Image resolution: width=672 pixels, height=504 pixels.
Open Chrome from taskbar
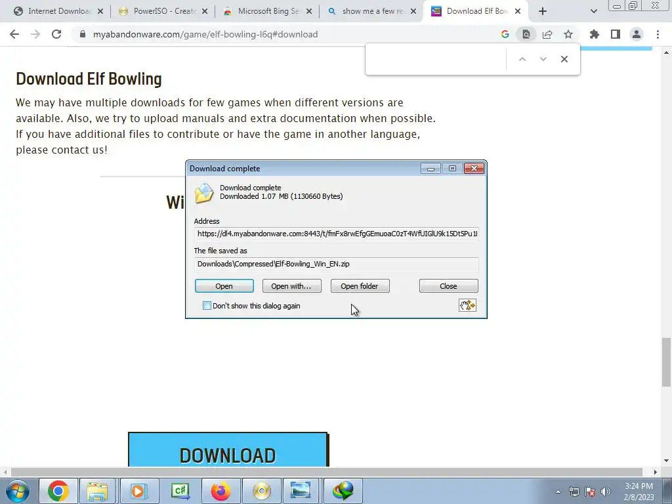58,491
